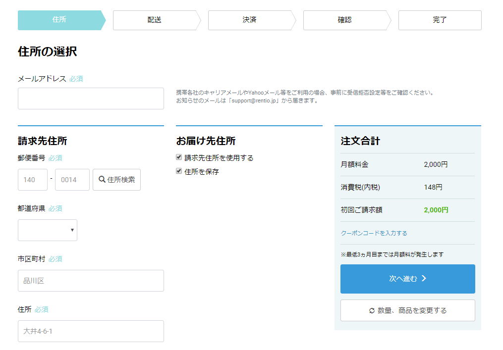Focus the メールアドレス input field

[91, 99]
